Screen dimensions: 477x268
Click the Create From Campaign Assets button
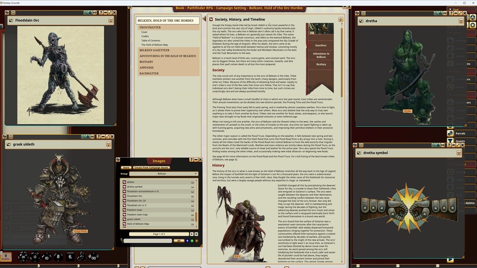151,167
